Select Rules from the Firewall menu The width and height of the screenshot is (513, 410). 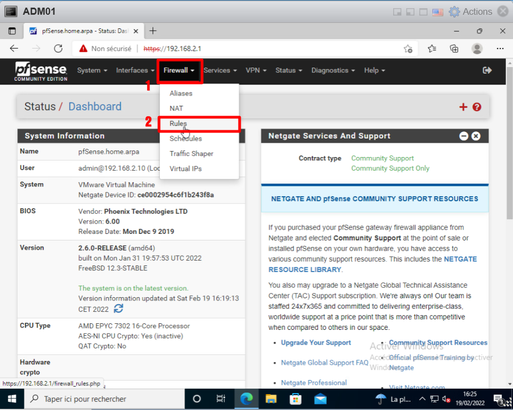pos(179,124)
